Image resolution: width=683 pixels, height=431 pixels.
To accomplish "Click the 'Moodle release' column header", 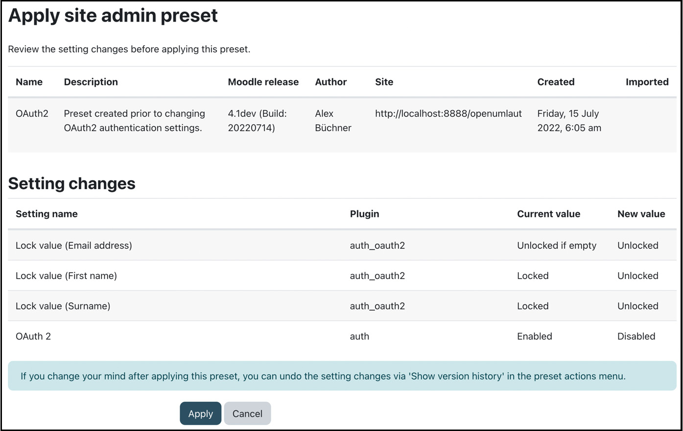I will 263,82.
